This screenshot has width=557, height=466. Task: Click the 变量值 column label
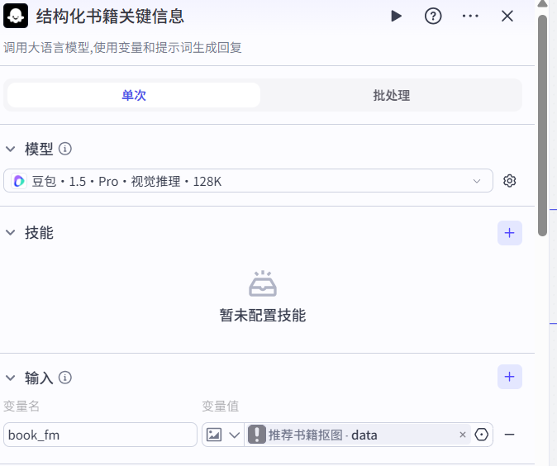pos(221,406)
